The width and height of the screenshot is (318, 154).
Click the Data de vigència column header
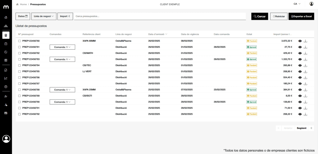[190, 34]
